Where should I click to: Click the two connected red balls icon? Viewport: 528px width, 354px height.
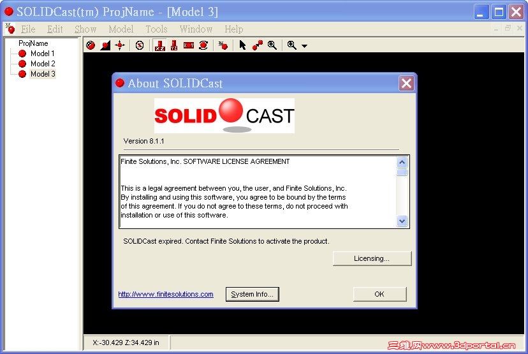tap(258, 45)
